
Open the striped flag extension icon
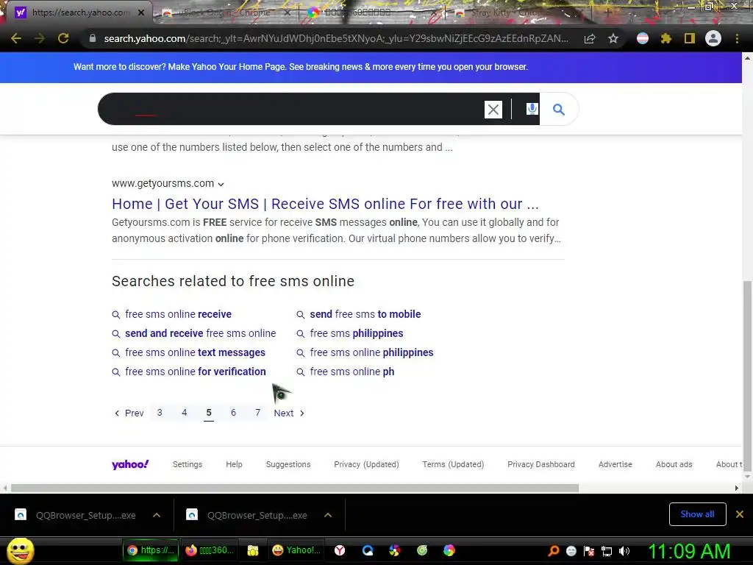[643, 38]
